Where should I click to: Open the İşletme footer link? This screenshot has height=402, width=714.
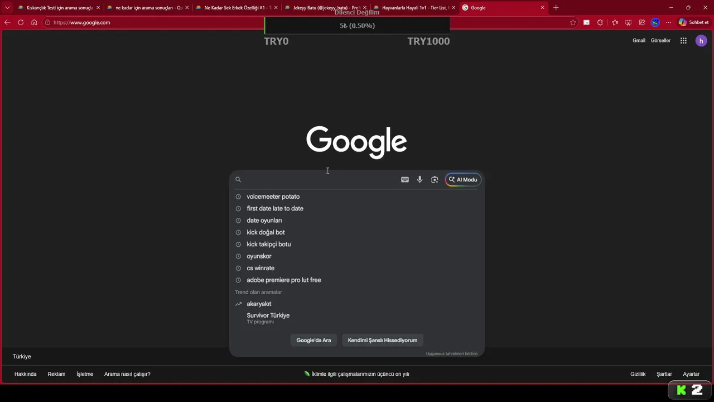[x=85, y=374]
